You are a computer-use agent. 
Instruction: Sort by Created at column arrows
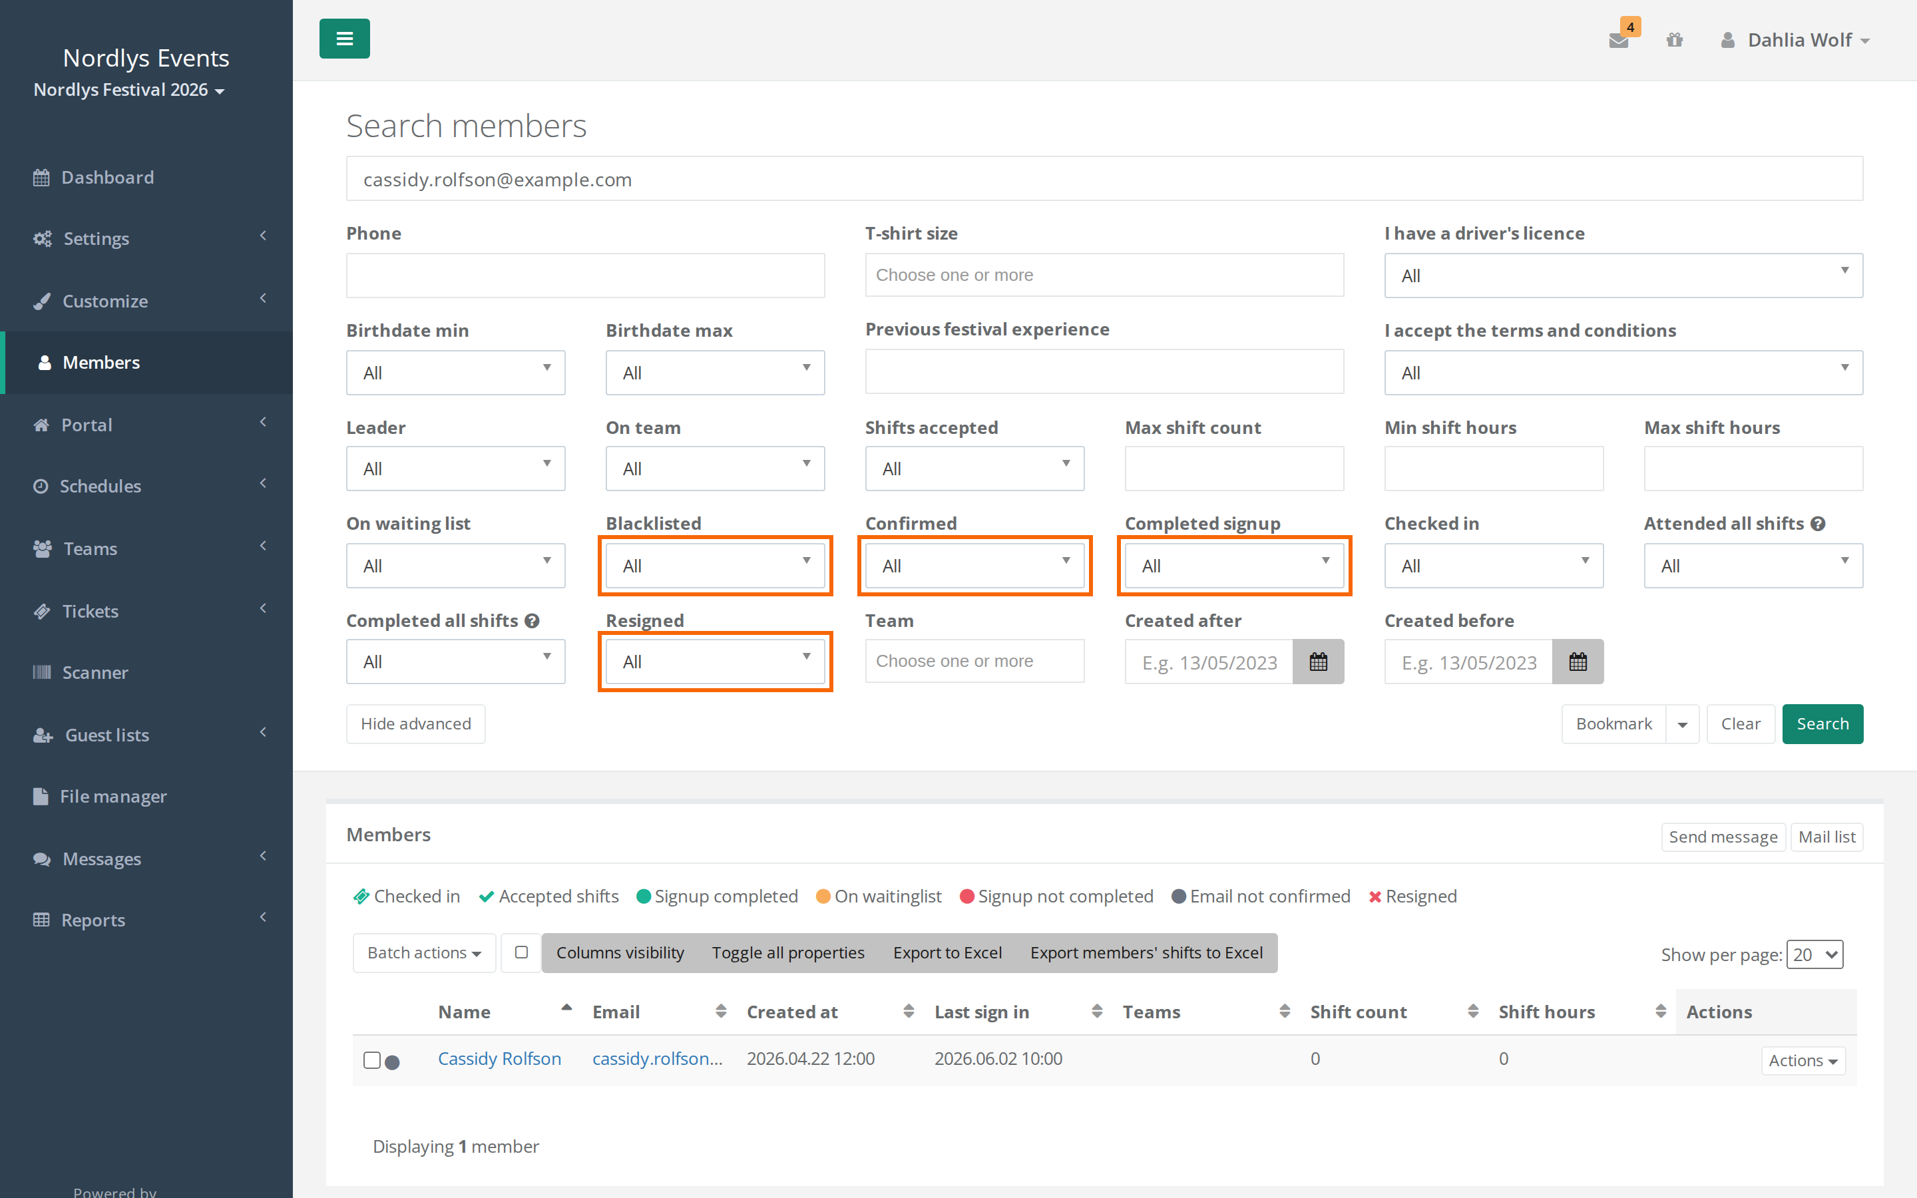[x=909, y=1011]
